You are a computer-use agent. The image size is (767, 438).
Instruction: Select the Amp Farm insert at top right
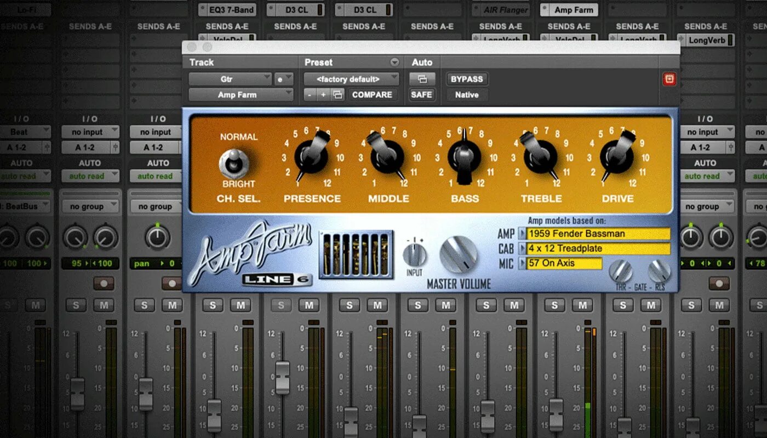click(x=568, y=9)
